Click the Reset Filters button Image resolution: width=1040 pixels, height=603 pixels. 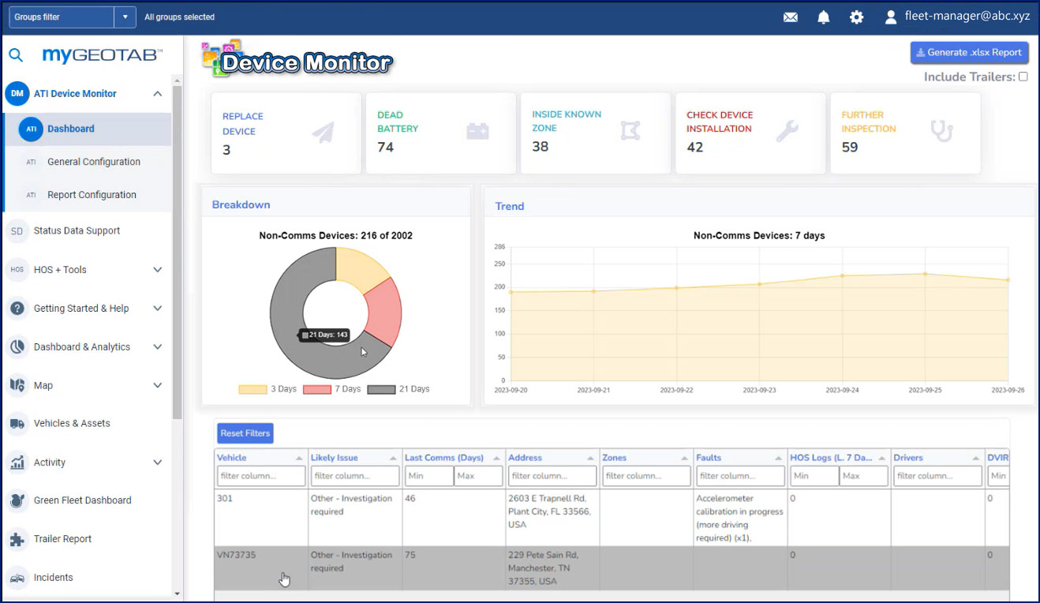(245, 433)
